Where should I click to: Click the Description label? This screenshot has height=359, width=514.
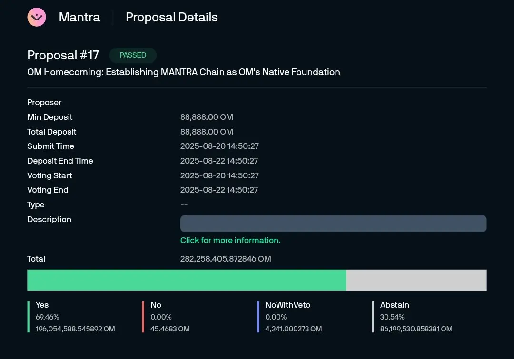point(49,219)
